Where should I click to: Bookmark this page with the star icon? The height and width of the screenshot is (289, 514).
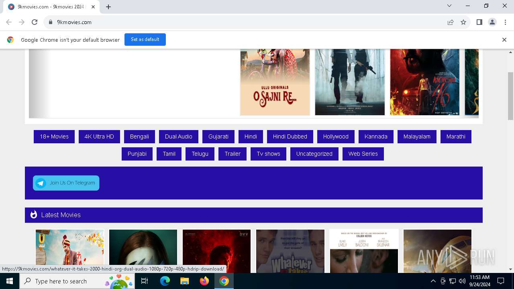tap(463, 22)
